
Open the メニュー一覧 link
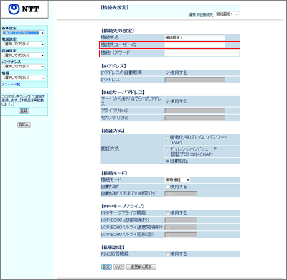[x=11, y=84]
